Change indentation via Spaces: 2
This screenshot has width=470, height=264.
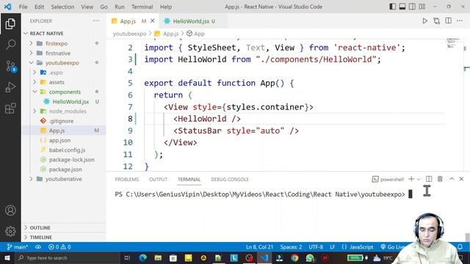pyautogui.click(x=291, y=247)
